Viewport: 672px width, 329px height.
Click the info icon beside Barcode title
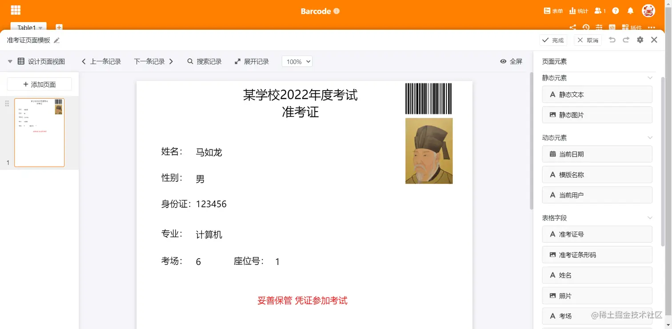coord(336,11)
